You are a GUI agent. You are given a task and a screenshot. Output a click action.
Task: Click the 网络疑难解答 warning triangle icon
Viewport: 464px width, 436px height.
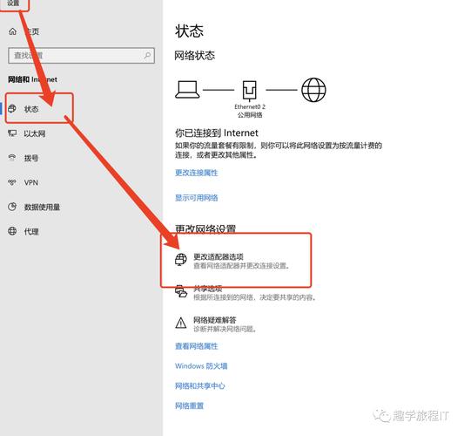[181, 323]
